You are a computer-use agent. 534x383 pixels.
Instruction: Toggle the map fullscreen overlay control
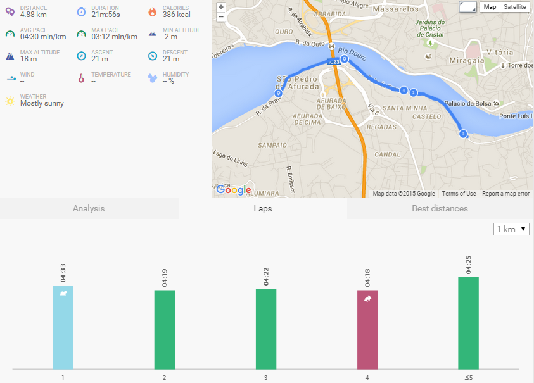(x=467, y=7)
